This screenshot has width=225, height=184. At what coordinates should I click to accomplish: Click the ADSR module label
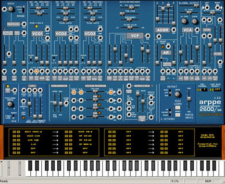pyautogui.click(x=162, y=30)
